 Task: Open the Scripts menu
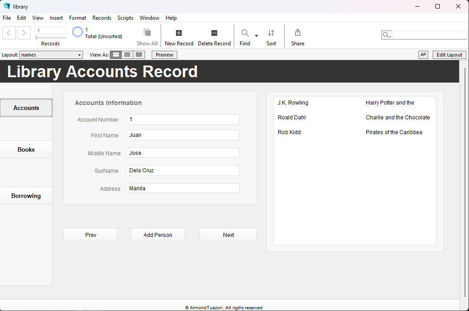(x=125, y=18)
